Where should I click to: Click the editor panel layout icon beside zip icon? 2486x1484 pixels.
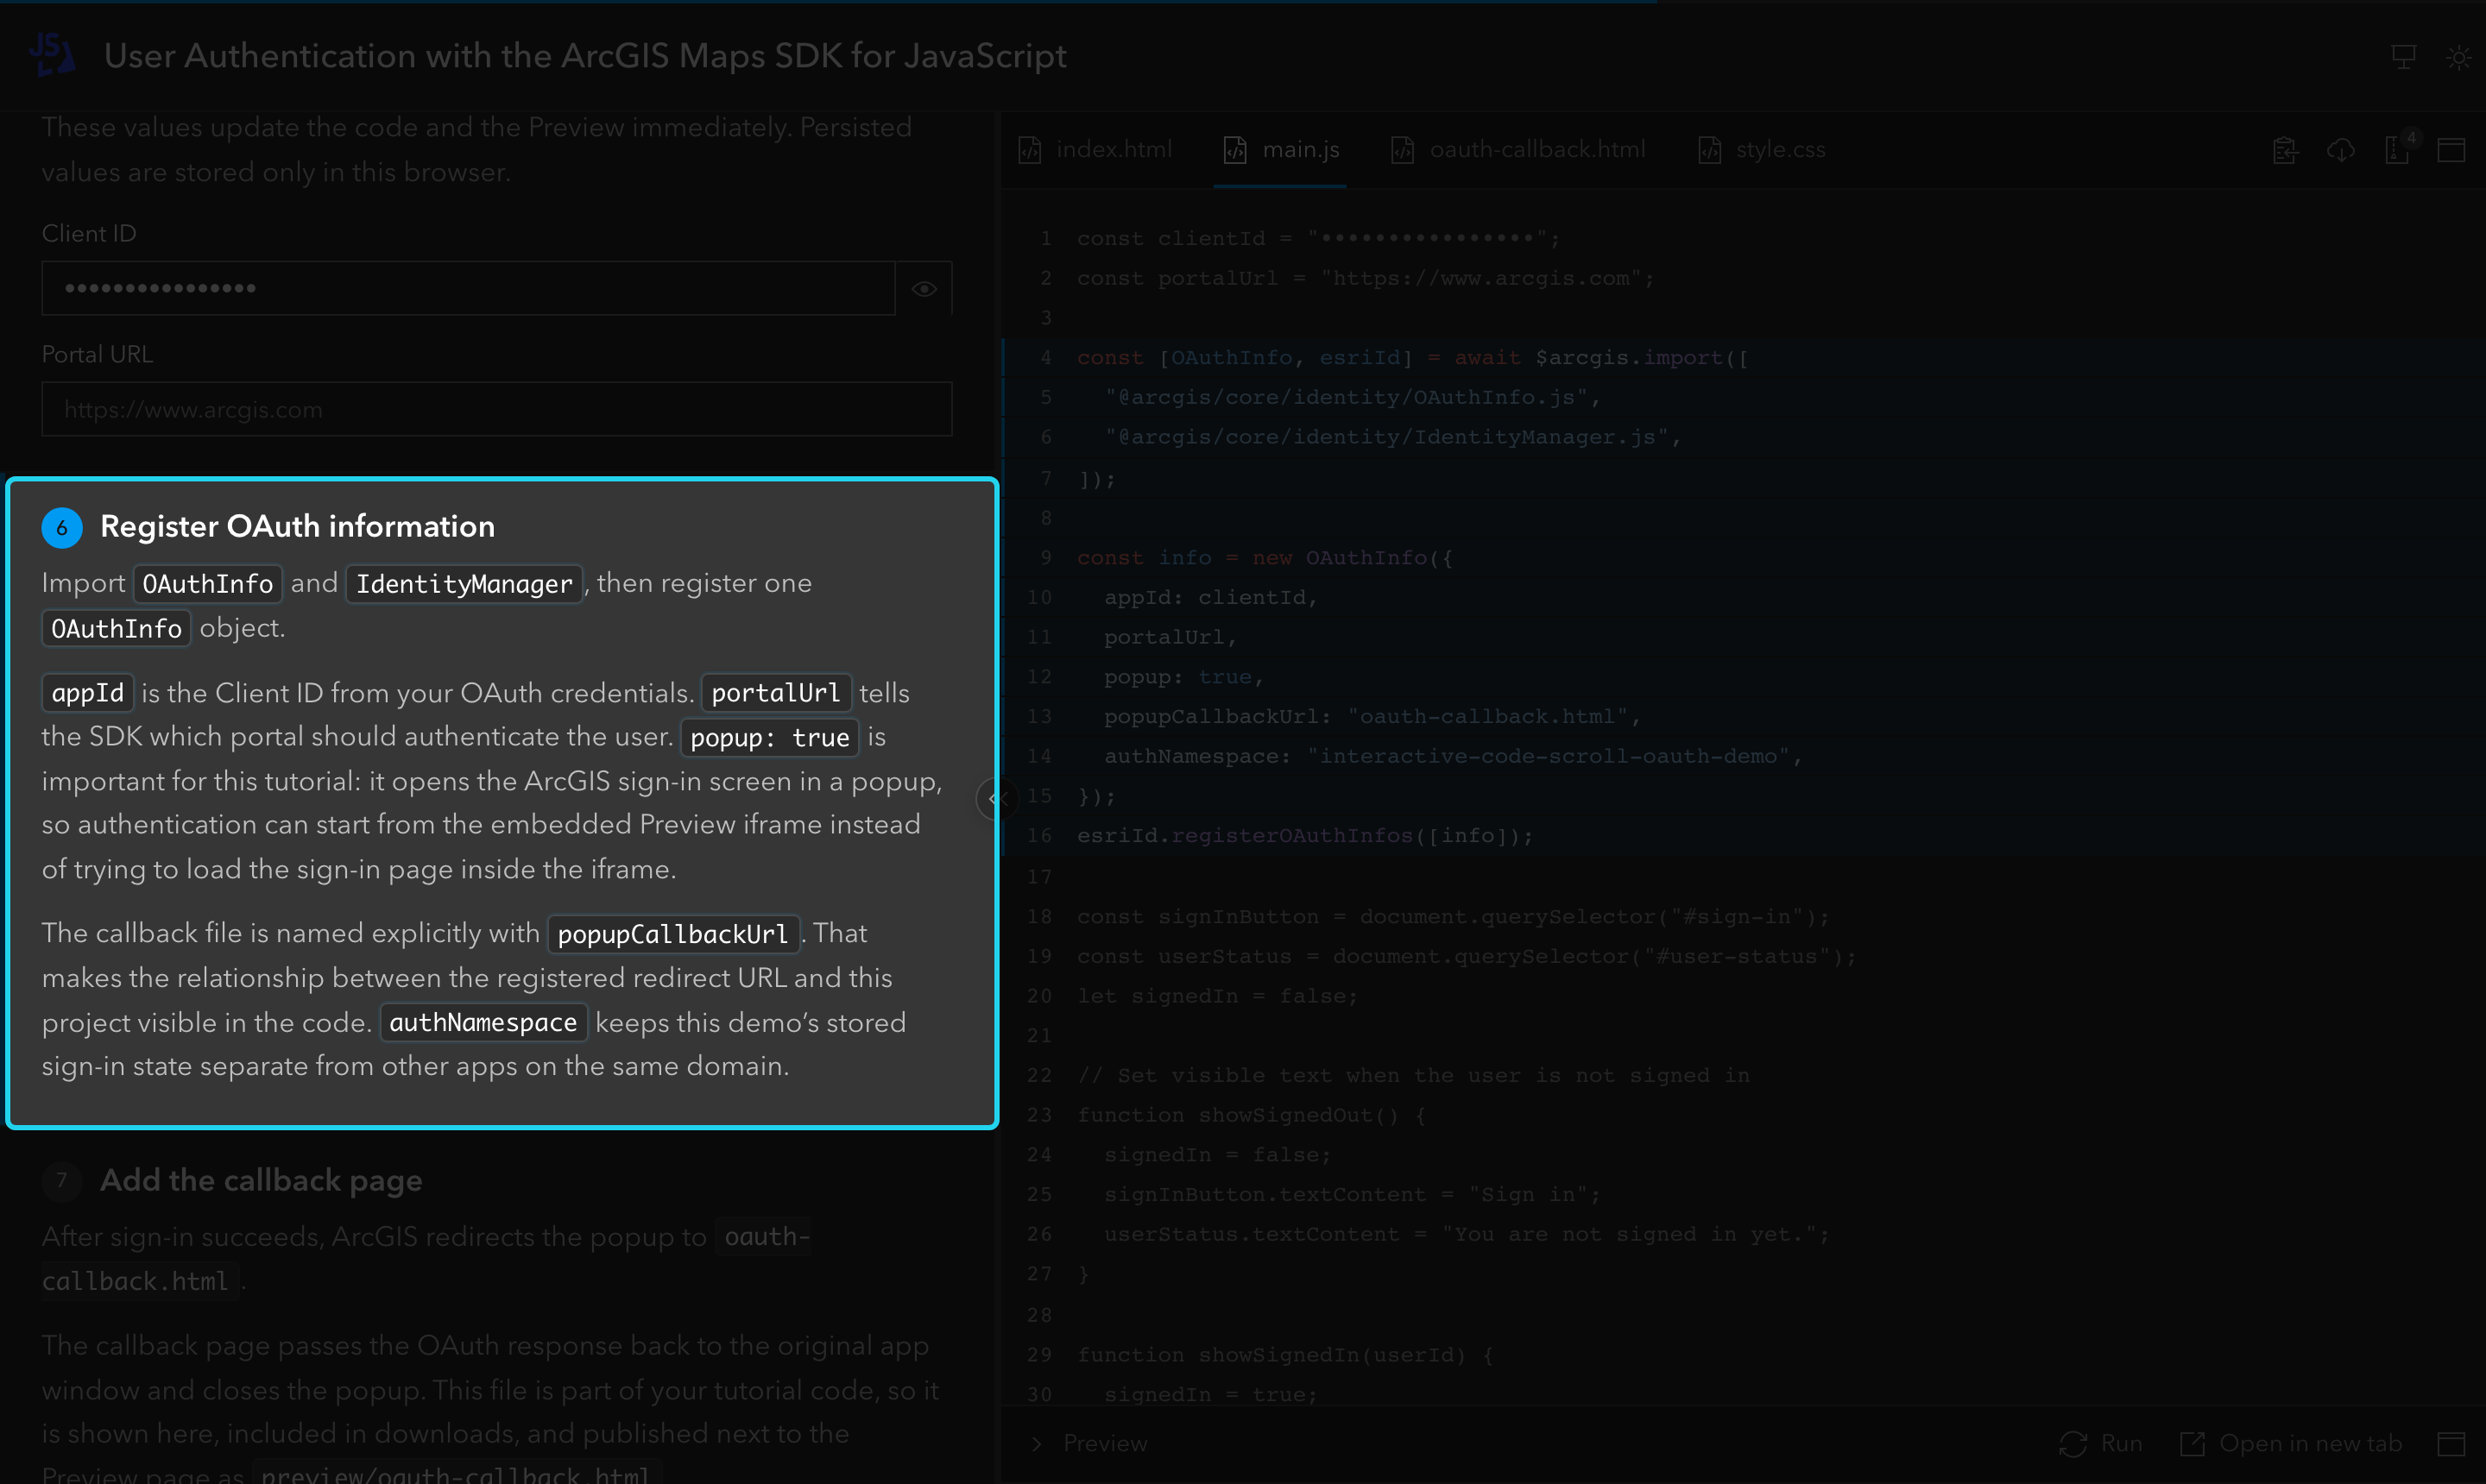point(2451,150)
